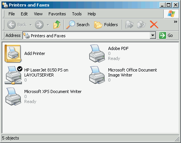Select the Adobe PDF printer icon
The width and height of the screenshot is (181, 143).
(97, 53)
